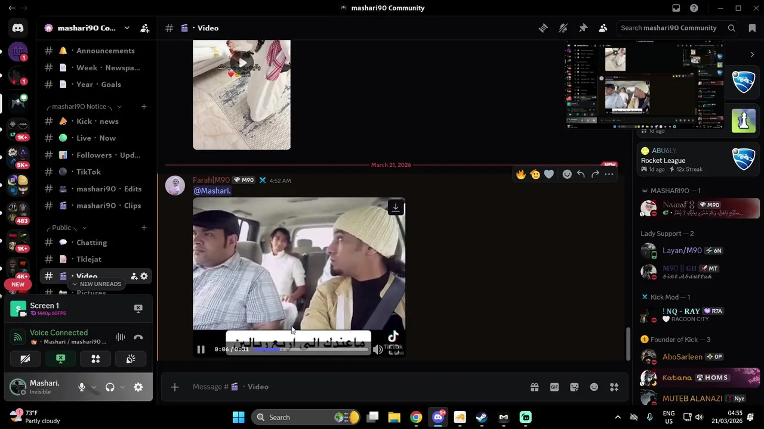Click the bookmark icon beside search
764x429 pixels.
click(752, 28)
